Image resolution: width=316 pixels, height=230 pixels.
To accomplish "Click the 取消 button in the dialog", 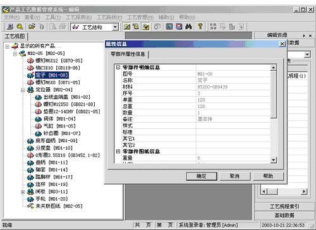I will pyautogui.click(x=234, y=176).
